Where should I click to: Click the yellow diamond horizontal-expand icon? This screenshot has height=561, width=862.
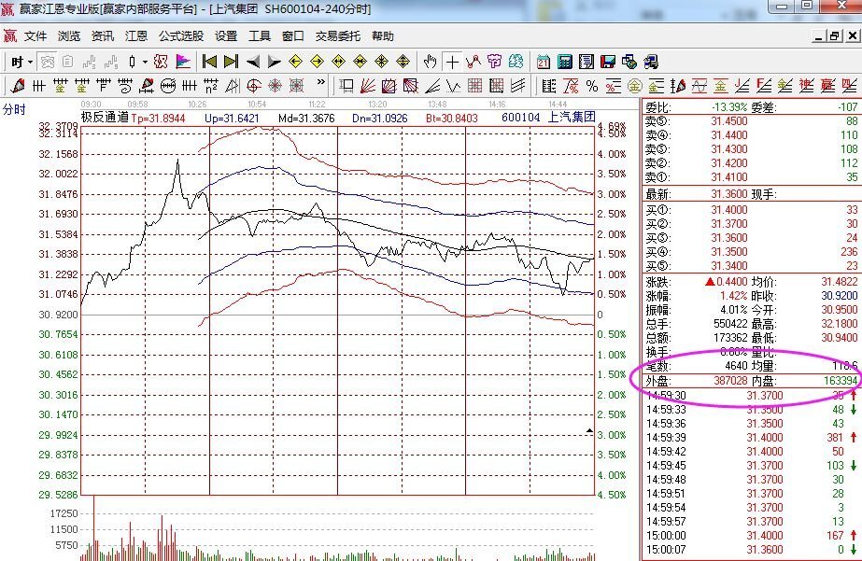coord(339,62)
